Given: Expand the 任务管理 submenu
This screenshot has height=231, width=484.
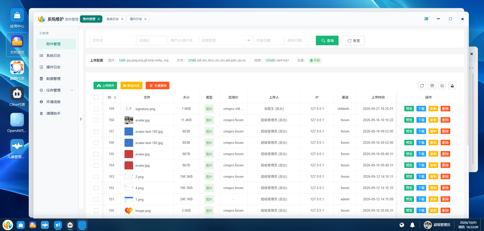Looking at the screenshot, I should tap(56, 90).
